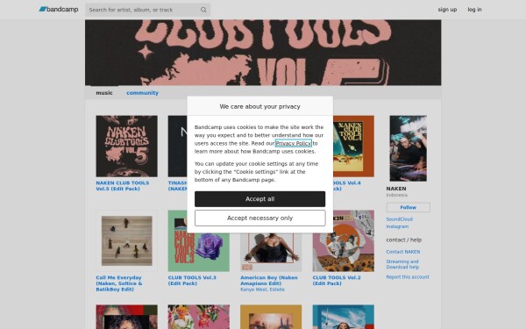Open CLUB TOOLS Vol.3 (Edit Pack) title link
Viewport: 526px width, 329px height.
tap(192, 281)
